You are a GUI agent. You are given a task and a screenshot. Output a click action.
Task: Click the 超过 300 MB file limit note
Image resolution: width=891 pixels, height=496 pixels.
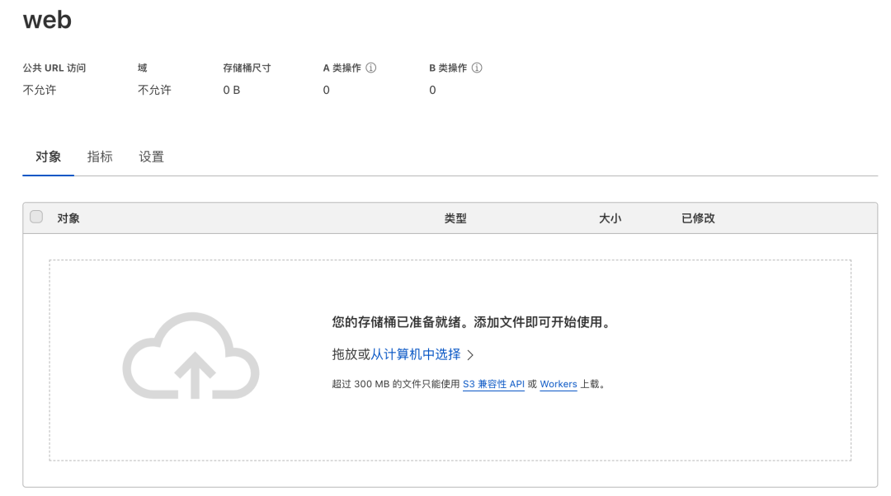pyautogui.click(x=470, y=384)
